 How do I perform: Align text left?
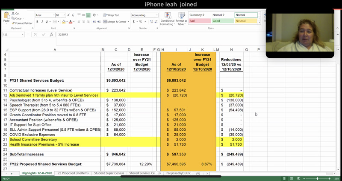79,22
